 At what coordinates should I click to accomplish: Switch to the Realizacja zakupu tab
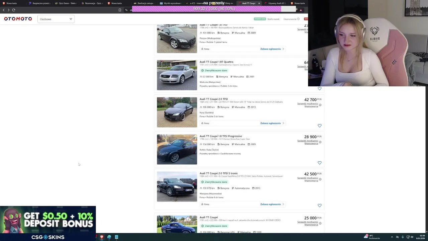[x=144, y=3]
